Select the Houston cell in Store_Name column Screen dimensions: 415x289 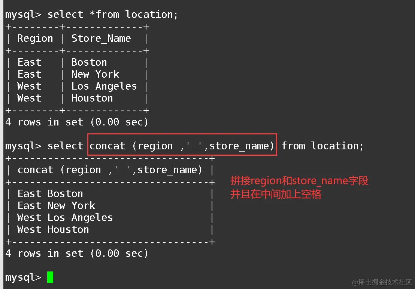pyautogui.click(x=92, y=98)
